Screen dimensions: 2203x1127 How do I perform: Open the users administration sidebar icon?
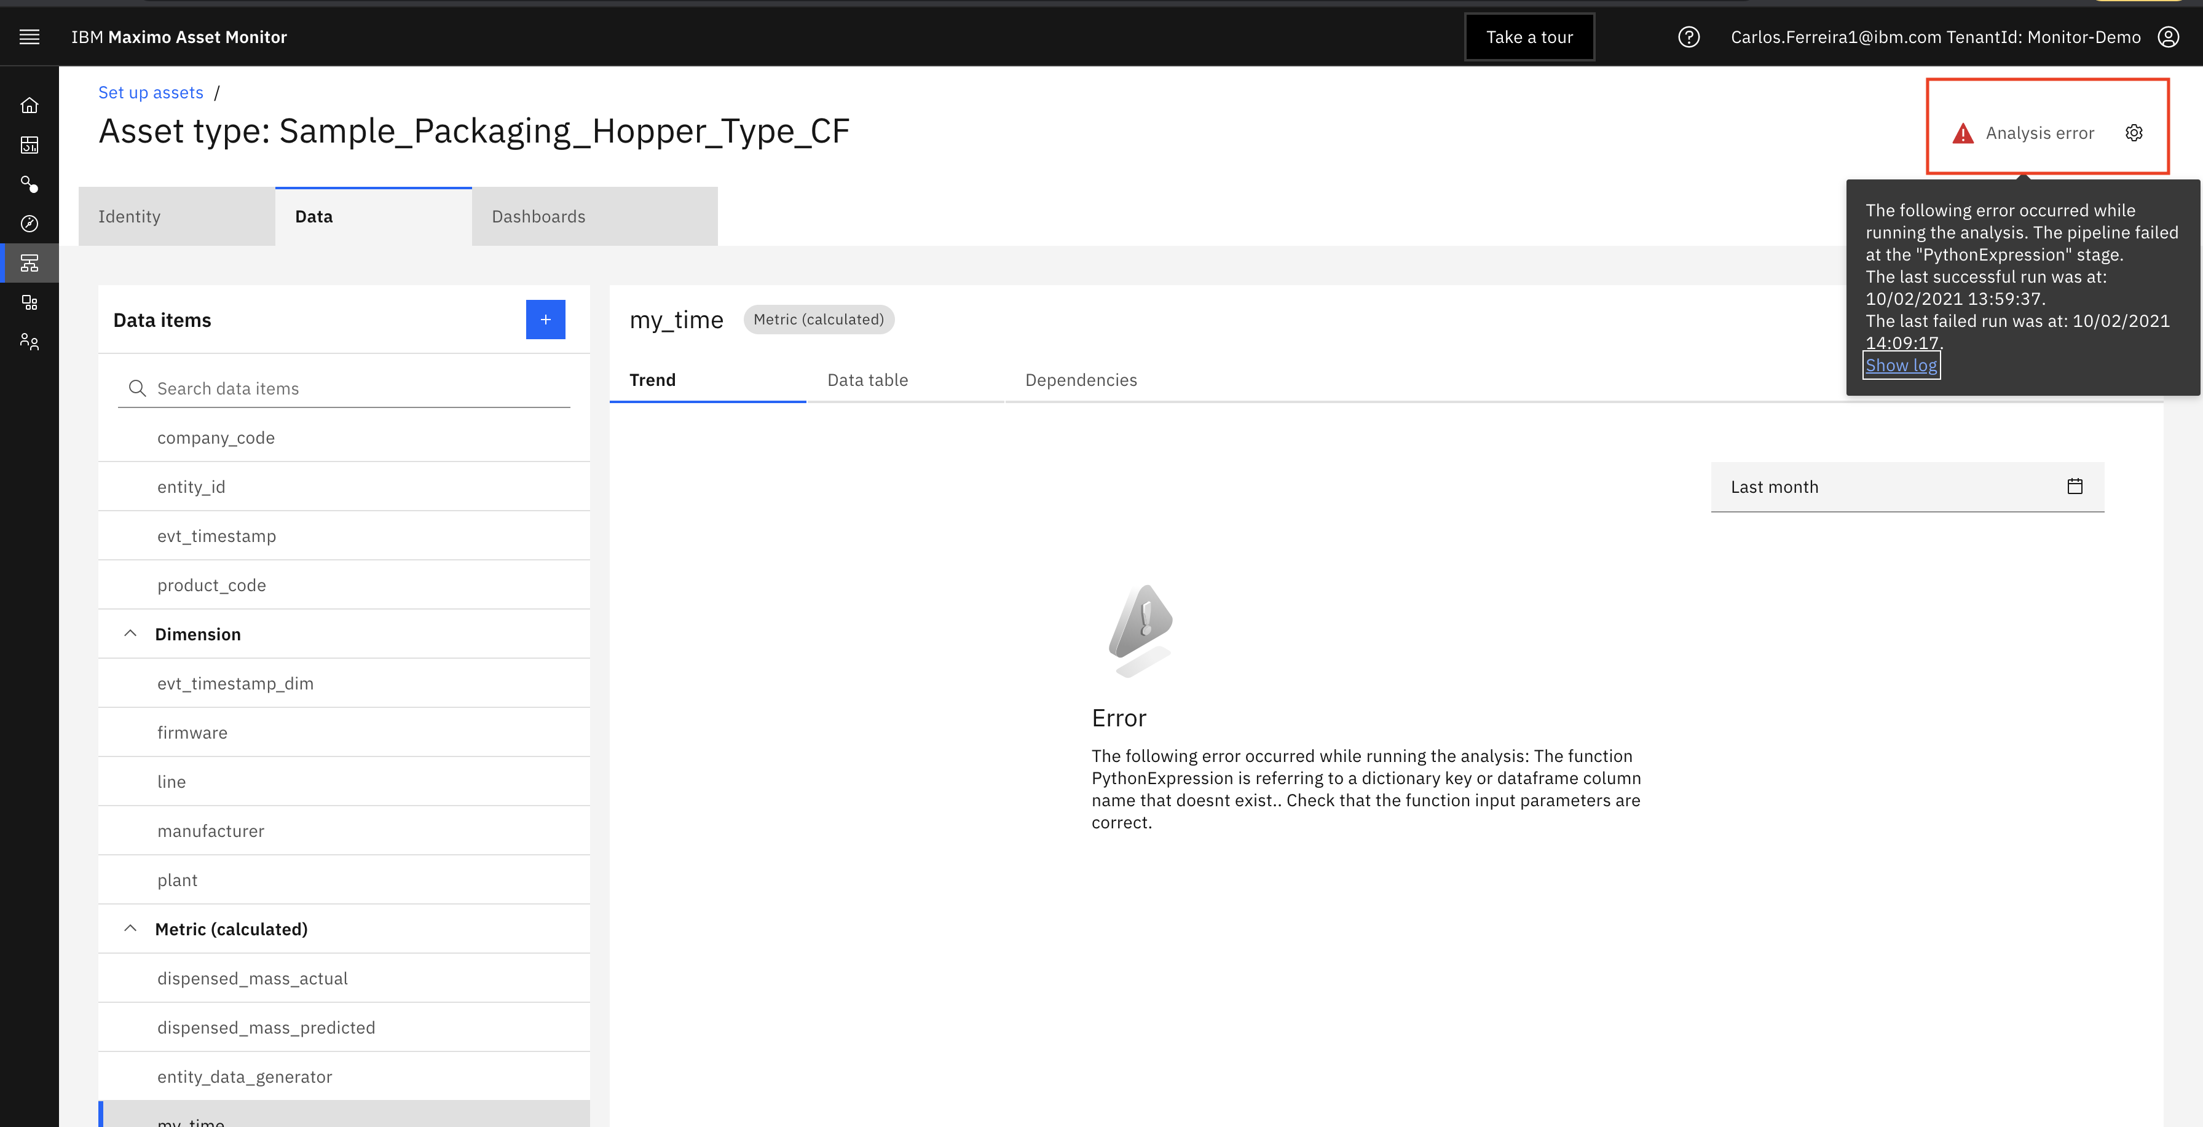(x=29, y=341)
